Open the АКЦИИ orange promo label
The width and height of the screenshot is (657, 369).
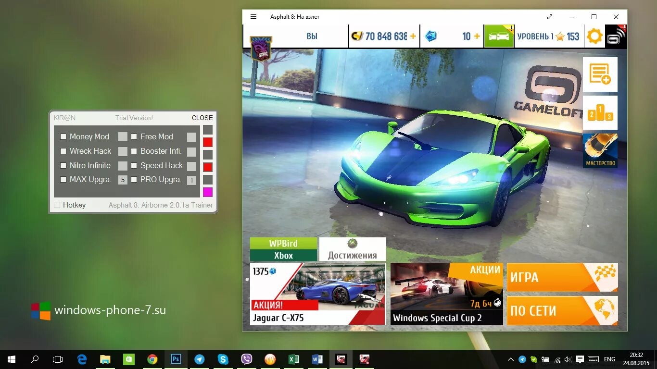[485, 270]
